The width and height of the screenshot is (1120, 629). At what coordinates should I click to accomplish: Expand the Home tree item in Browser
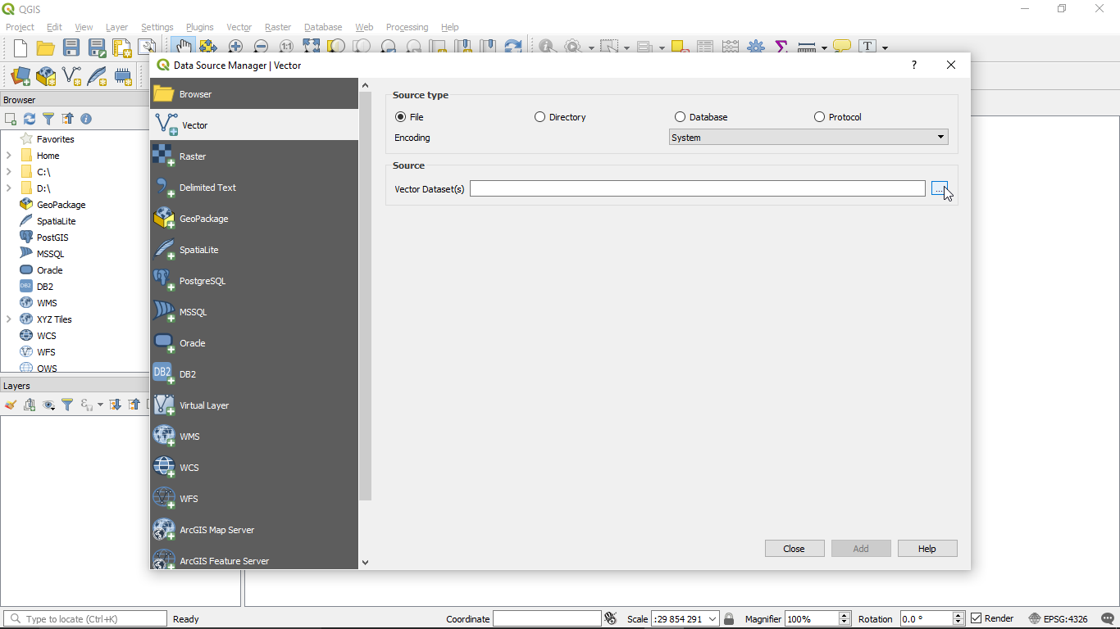9,156
